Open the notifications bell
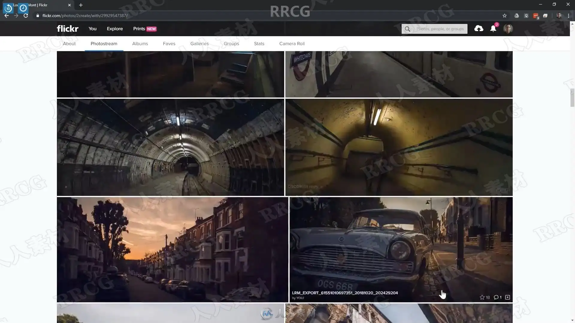This screenshot has height=323, width=575. [x=493, y=29]
